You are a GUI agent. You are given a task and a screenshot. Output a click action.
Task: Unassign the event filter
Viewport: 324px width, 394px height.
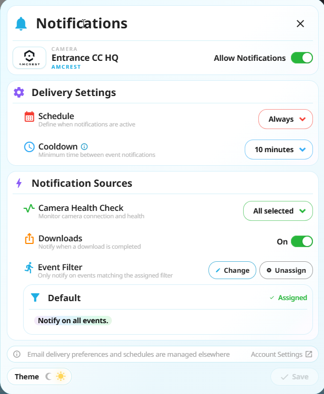286,270
